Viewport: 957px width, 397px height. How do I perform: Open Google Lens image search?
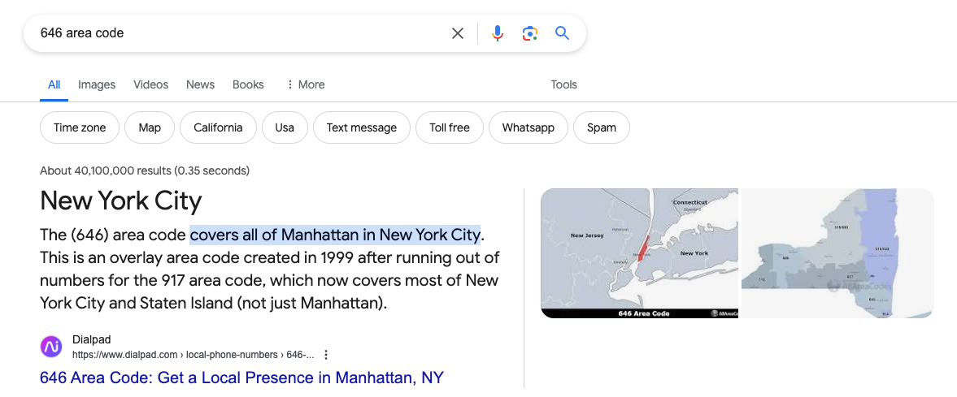click(x=530, y=33)
